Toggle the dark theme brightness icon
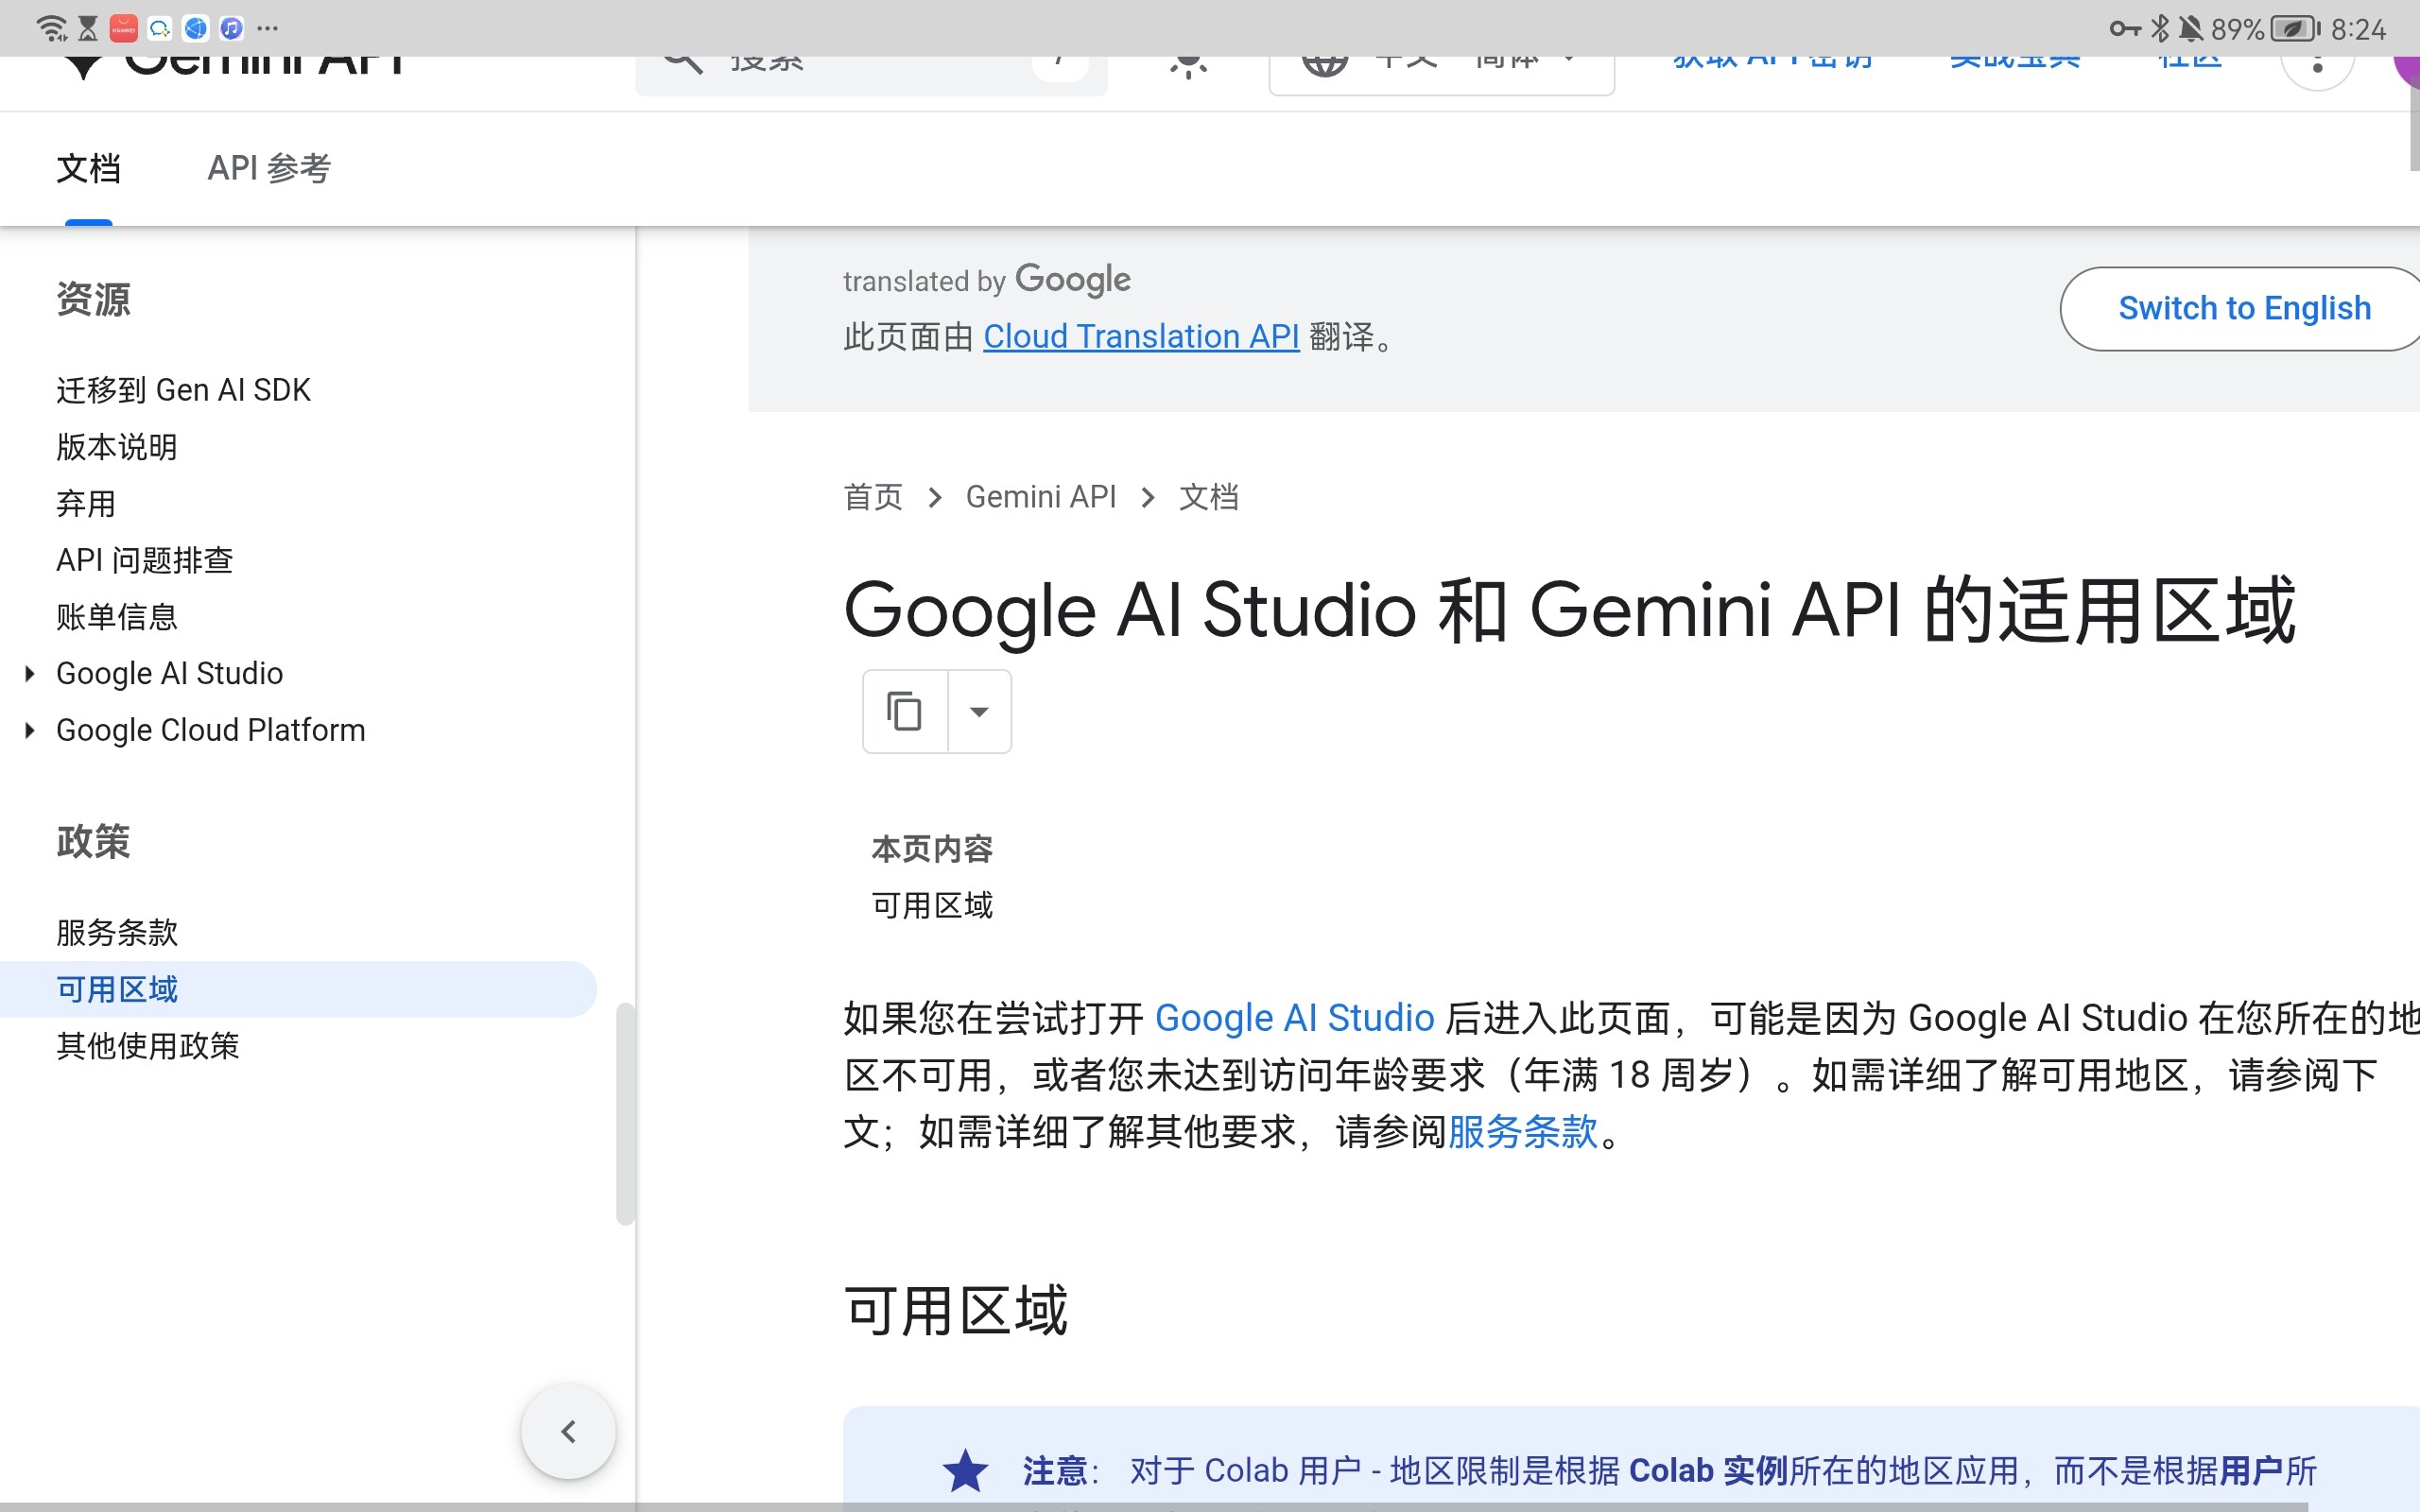The height and width of the screenshot is (1512, 2420). tap(1188, 65)
